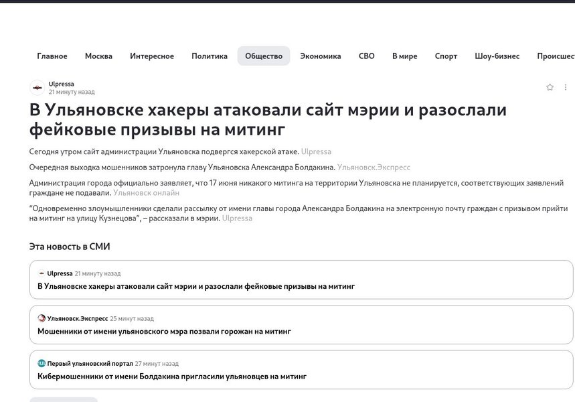Image resolution: width=575 pixels, height=402 pixels.
Task: Open the three-dot options menu
Action: 566,87
